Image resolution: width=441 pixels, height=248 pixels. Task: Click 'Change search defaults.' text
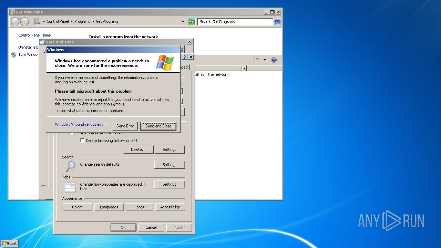(x=100, y=164)
